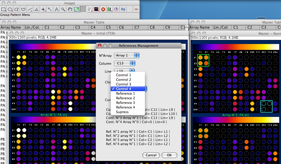Choose Reference 2 from the popup list
Viewport: 281px width, 164px height.
click(x=128, y=98)
